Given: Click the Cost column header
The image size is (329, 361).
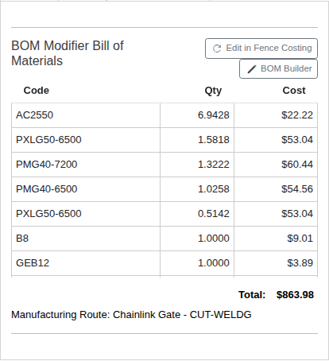Looking at the screenshot, I should tap(294, 91).
